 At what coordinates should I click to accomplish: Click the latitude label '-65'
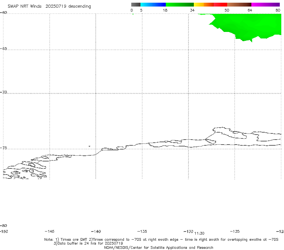[x=3, y=49]
